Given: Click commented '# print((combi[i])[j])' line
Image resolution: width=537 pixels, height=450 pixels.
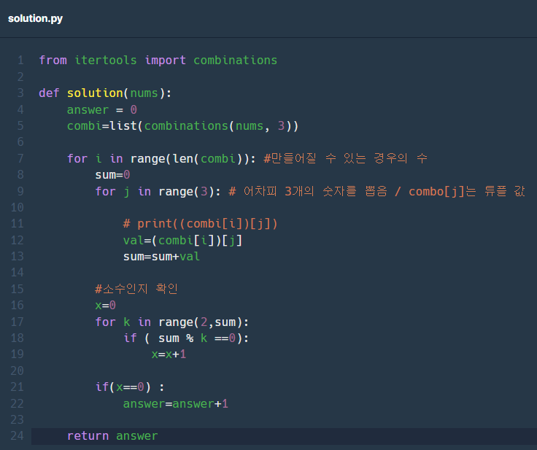Looking at the screenshot, I should (200, 224).
